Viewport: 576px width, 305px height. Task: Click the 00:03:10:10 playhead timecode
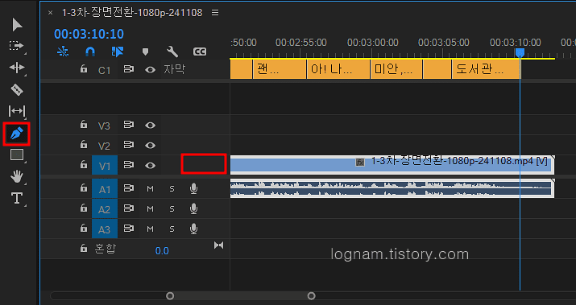tap(89, 34)
